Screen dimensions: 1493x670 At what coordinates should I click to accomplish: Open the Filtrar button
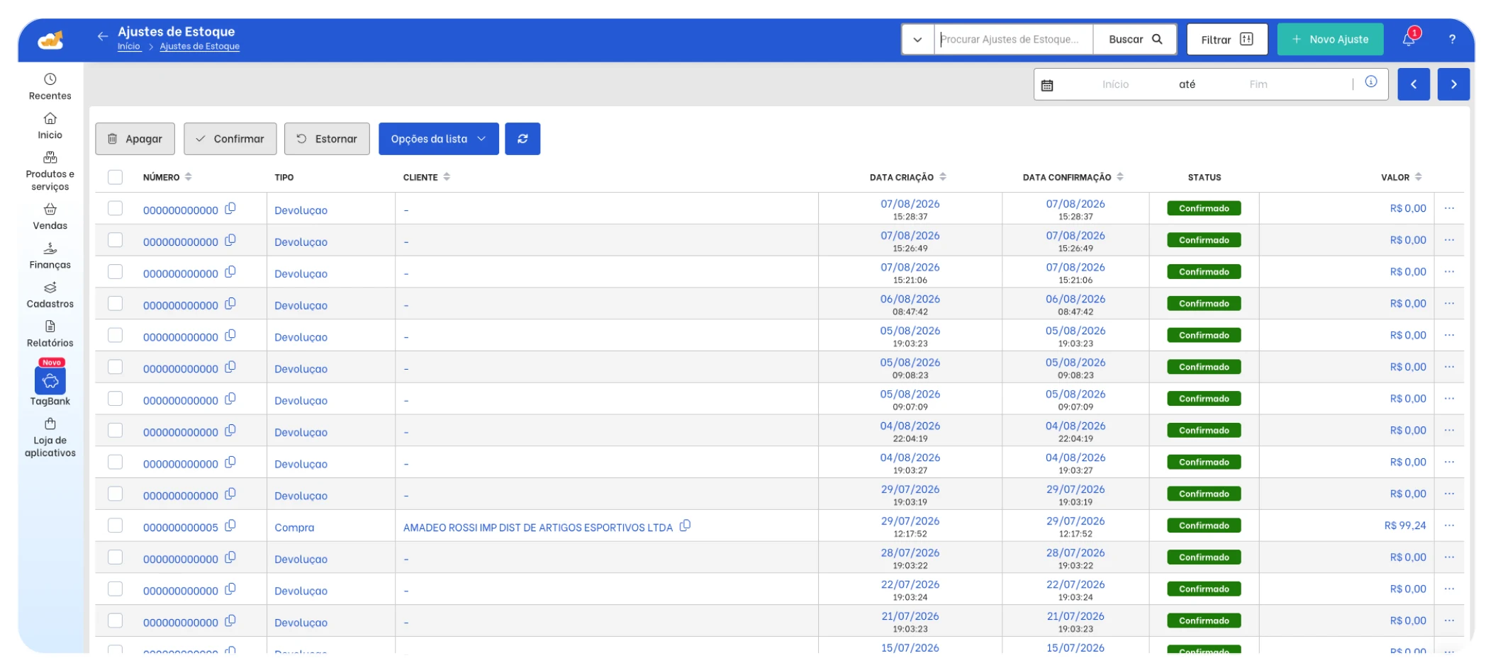(1227, 40)
